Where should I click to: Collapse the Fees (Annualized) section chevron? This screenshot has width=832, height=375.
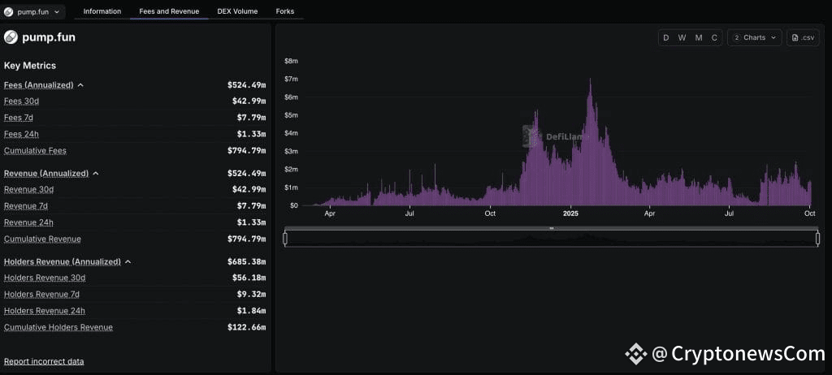[80, 85]
